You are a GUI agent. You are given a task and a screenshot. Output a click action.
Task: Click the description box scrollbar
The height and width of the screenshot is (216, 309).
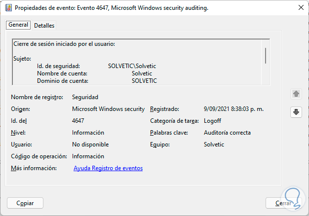coord(266,56)
